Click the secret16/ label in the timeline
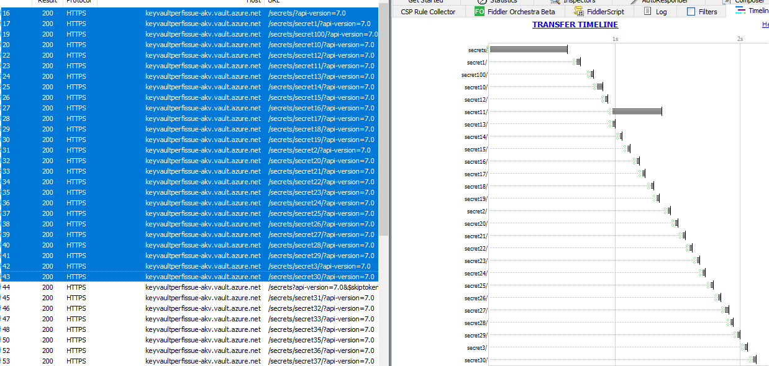The height and width of the screenshot is (366, 769). [x=476, y=162]
